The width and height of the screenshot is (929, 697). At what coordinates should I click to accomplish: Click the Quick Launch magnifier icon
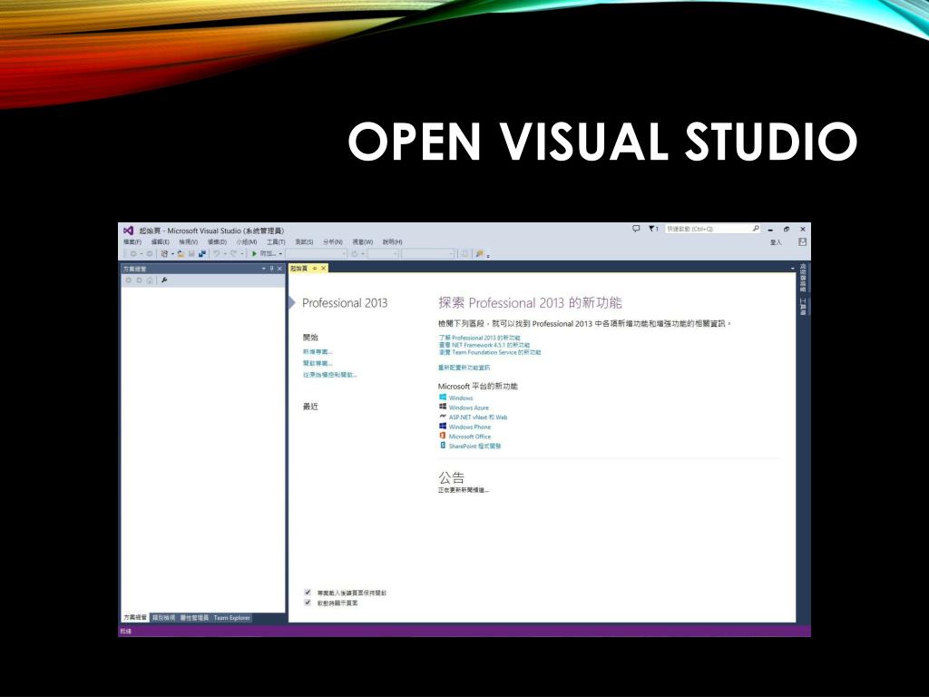click(756, 228)
